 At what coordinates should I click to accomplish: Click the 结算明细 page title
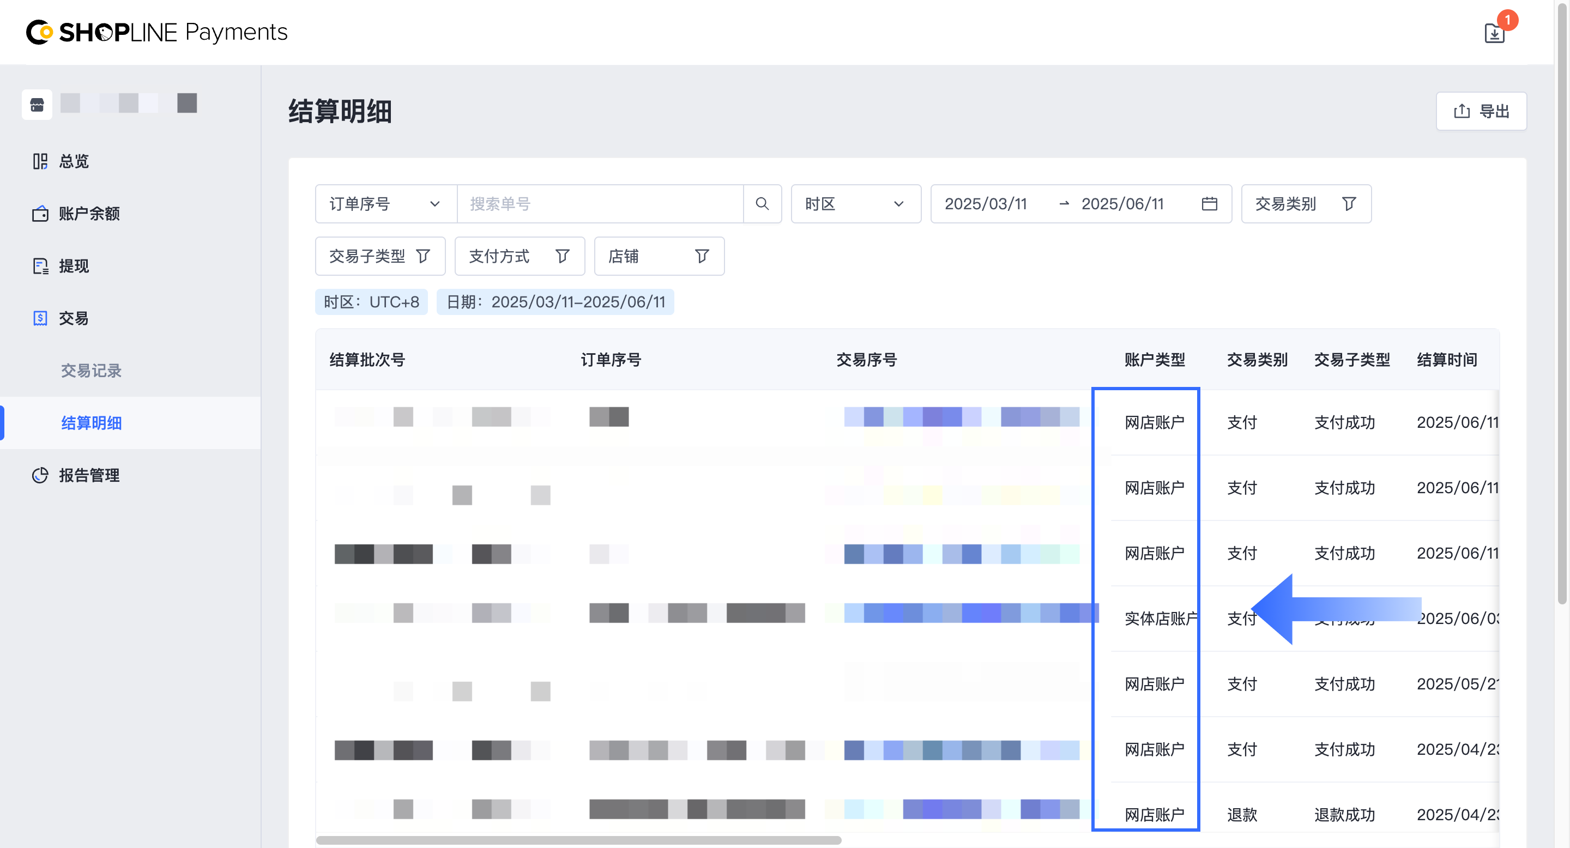[x=340, y=112]
